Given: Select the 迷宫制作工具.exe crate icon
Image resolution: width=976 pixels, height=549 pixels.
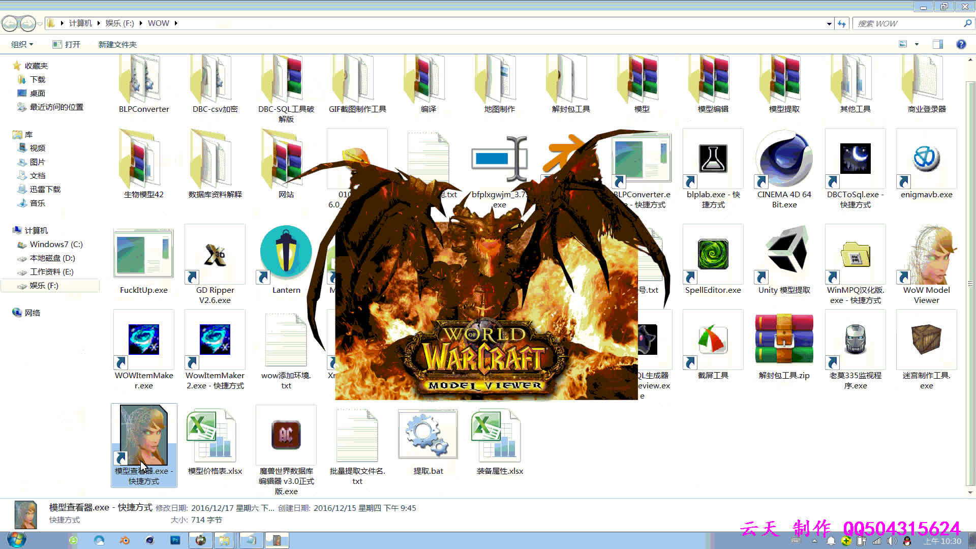Looking at the screenshot, I should coord(927,340).
